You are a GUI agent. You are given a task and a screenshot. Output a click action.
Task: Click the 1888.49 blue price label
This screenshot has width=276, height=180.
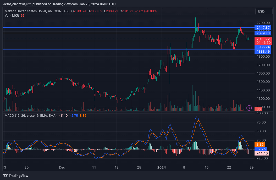(x=263, y=52)
